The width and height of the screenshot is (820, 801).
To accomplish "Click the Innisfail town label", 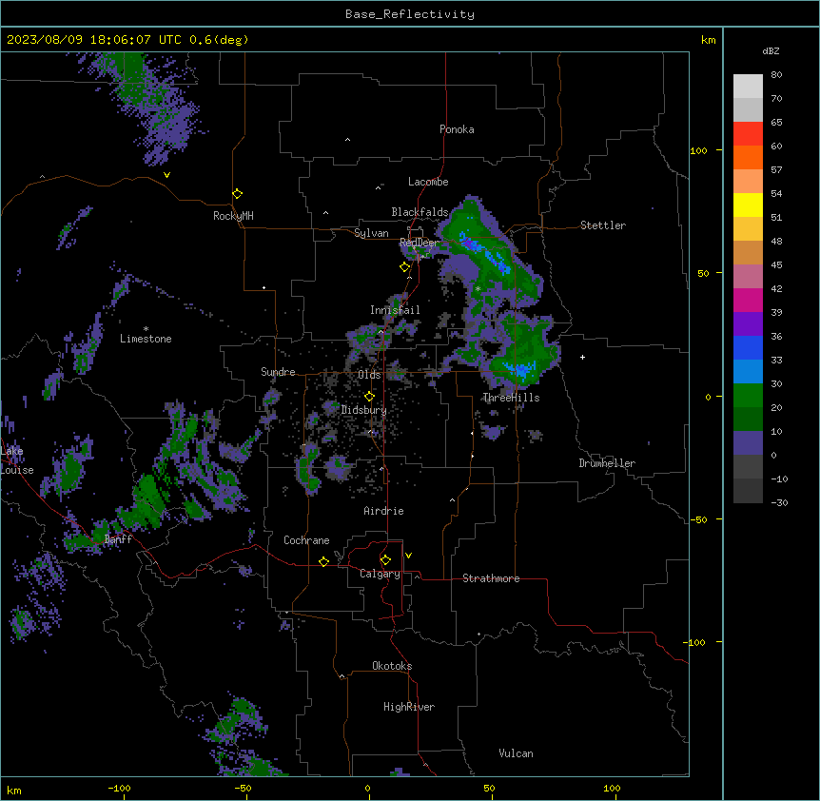I will pos(395,310).
